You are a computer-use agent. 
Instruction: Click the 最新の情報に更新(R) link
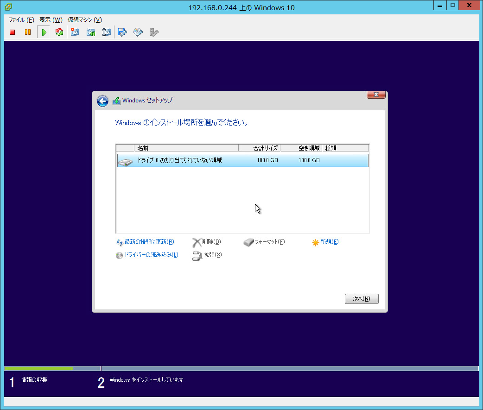(x=149, y=242)
